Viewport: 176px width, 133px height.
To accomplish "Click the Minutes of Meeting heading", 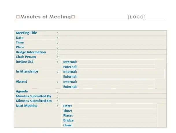I will coord(45,17).
